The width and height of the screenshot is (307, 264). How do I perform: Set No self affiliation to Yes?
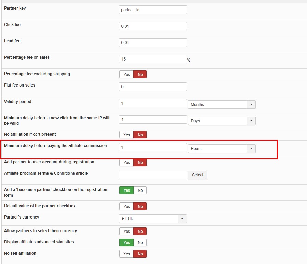(x=127, y=254)
